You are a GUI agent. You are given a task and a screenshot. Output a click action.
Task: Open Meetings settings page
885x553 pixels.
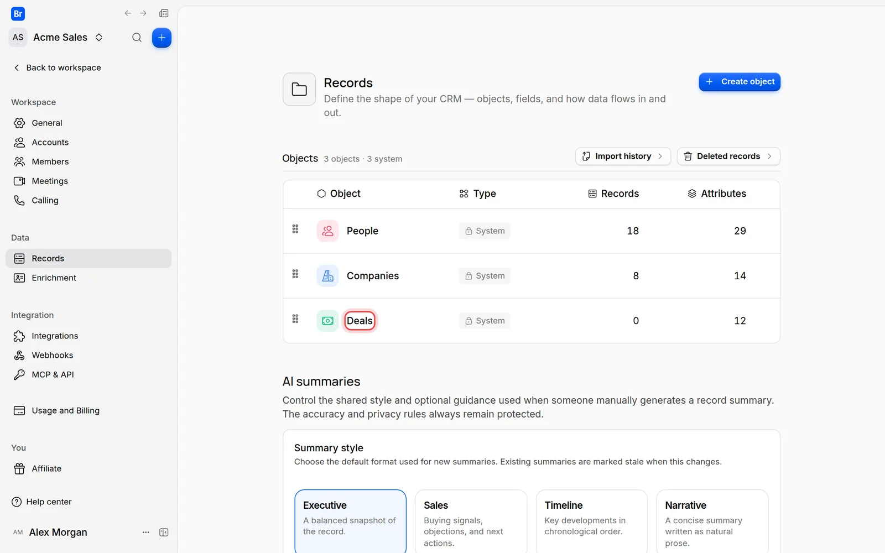point(88,181)
